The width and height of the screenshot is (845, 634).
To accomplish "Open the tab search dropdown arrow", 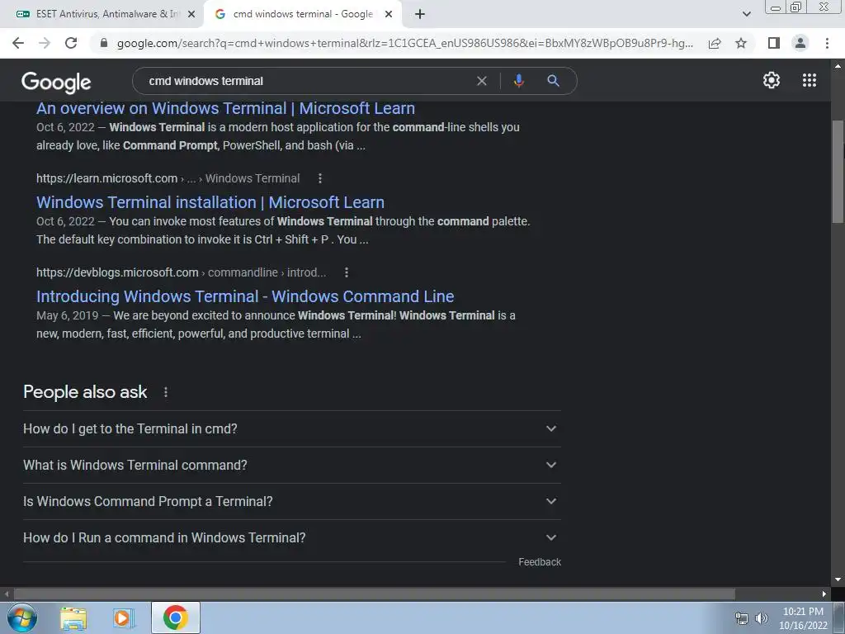I will (746, 15).
